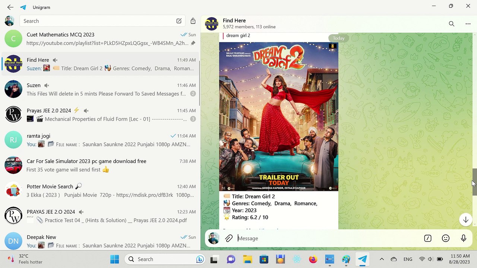477x268 pixels.
Task: Switch the ENG input language indicator
Action: pos(408,259)
